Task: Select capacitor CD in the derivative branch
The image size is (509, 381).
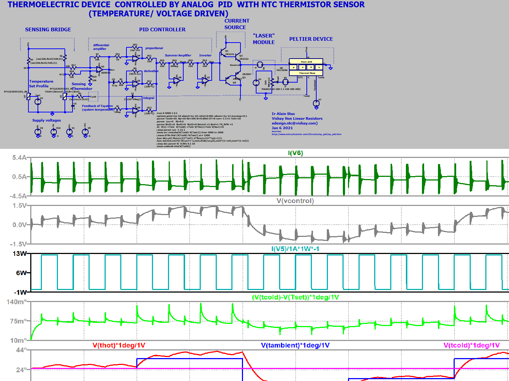Action: (114, 82)
